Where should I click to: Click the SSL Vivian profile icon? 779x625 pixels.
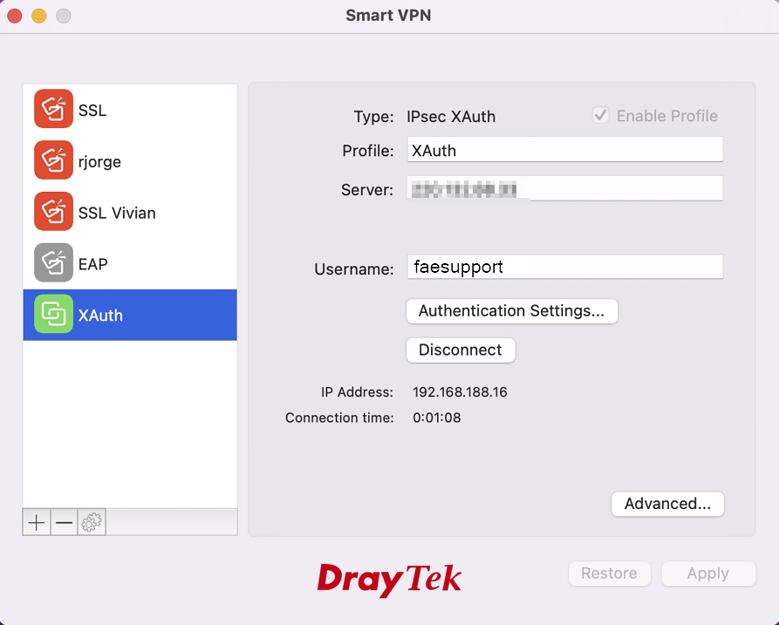(54, 212)
